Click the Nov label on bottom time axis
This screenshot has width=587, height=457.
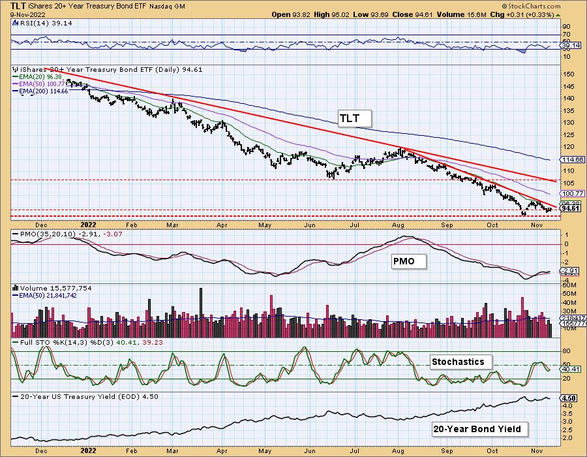537,450
